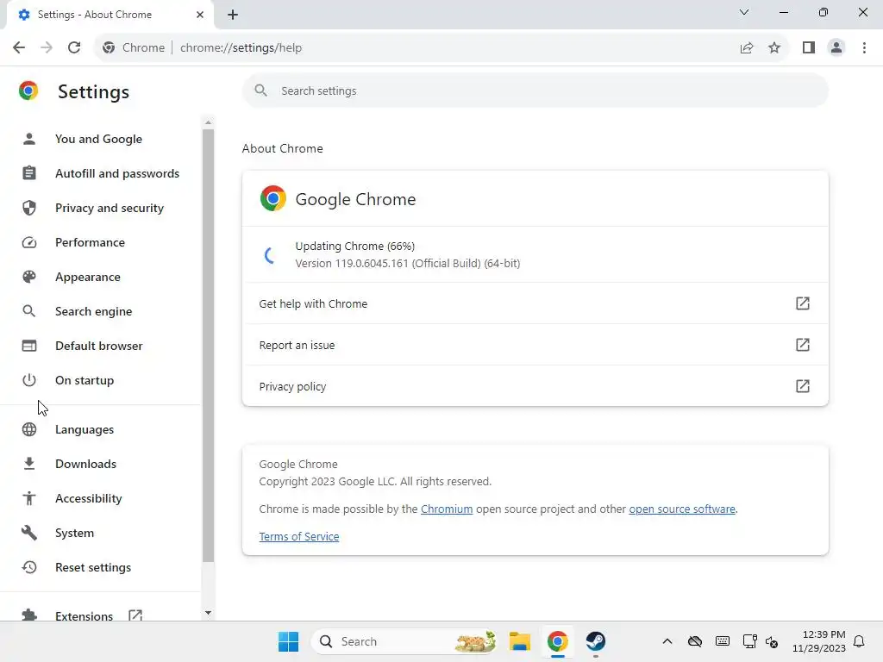Open Default browser settings

tap(98, 346)
